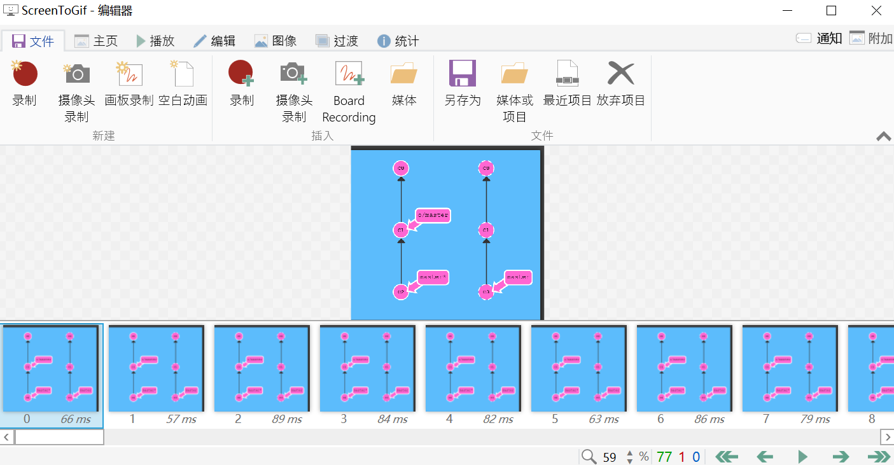Play the animation preview
894x465 pixels.
[x=802, y=457]
